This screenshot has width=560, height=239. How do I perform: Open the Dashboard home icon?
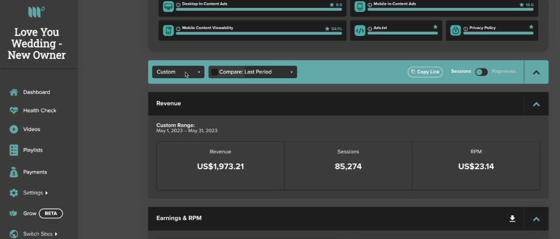[13, 92]
